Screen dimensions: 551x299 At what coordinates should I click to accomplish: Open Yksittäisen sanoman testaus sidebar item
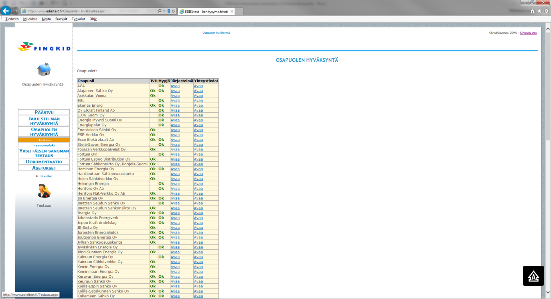(x=44, y=153)
